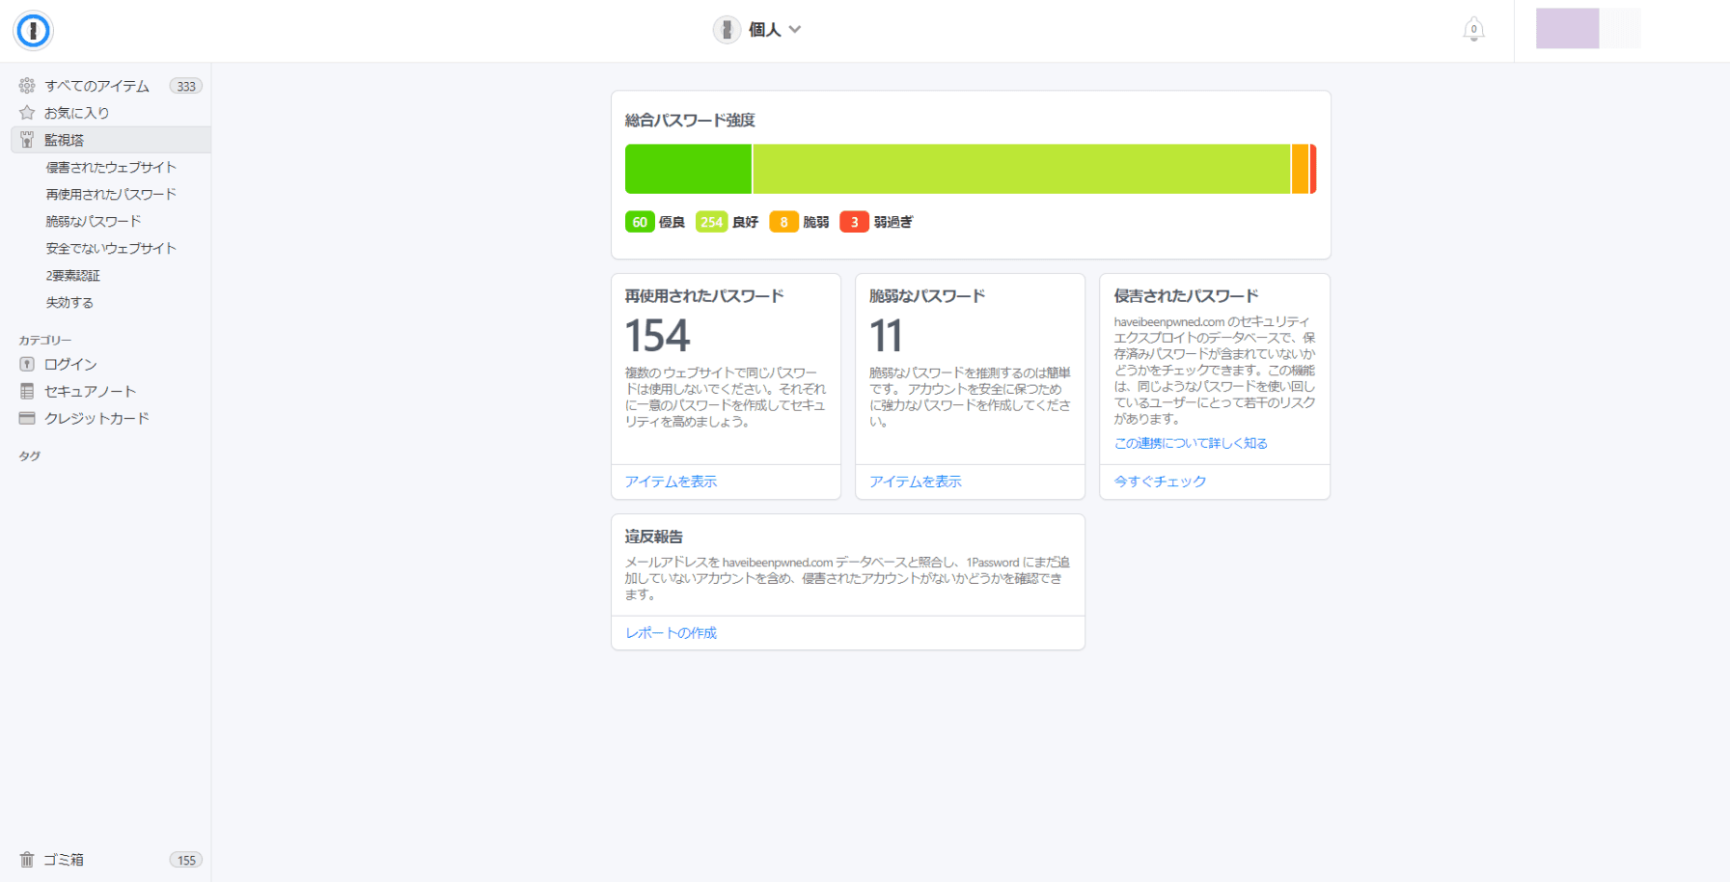Click the 1Password logo icon

33,31
